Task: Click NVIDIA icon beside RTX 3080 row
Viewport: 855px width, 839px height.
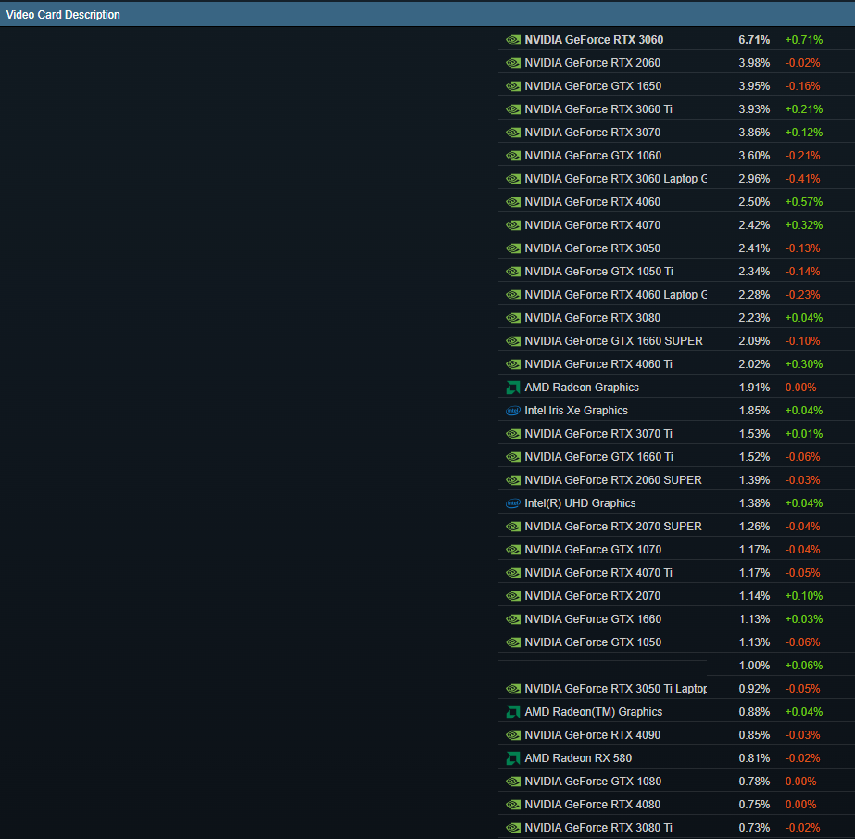Action: 513,318
